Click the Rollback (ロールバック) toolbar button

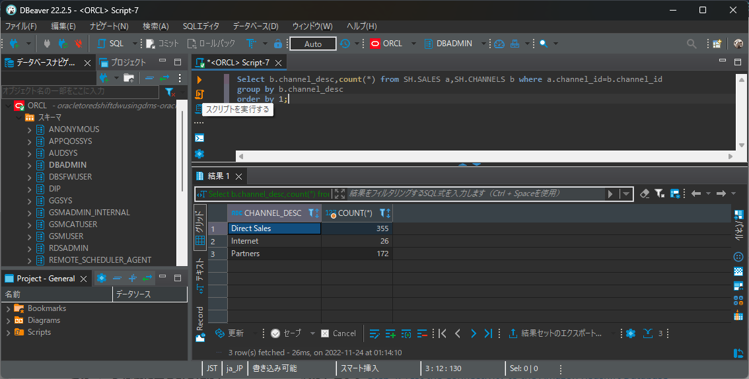[211, 44]
